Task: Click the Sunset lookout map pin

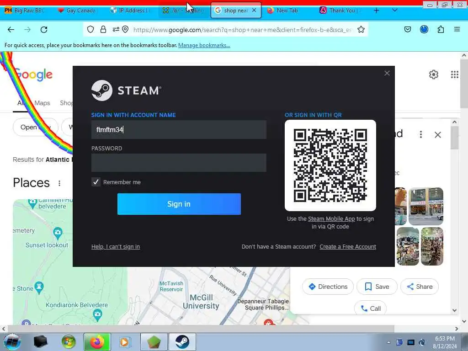Action: [58, 233]
